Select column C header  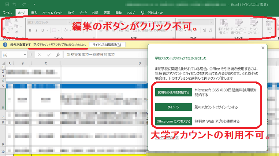pos(46,63)
